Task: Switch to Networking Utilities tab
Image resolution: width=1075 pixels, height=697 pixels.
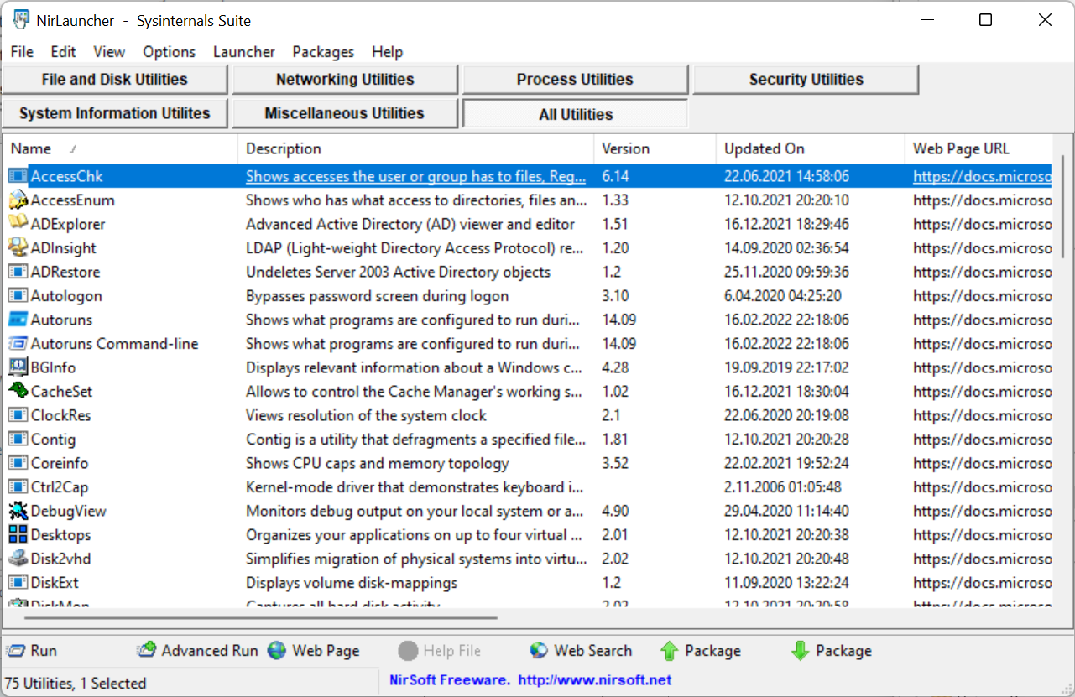Action: pyautogui.click(x=345, y=80)
